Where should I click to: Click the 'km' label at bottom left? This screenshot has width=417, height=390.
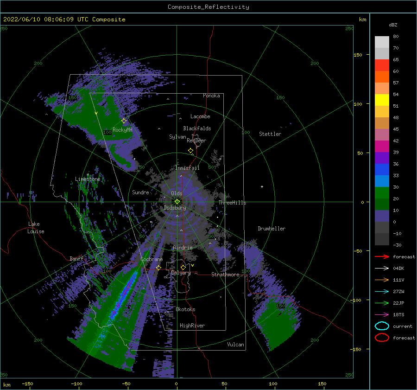coord(6,385)
